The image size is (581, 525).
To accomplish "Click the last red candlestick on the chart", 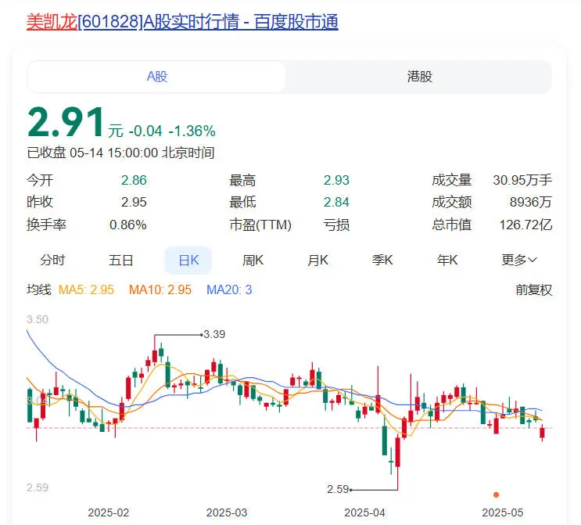I will point(543,433).
